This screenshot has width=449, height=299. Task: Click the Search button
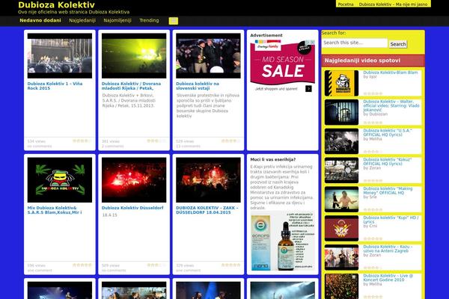[x=398, y=44]
